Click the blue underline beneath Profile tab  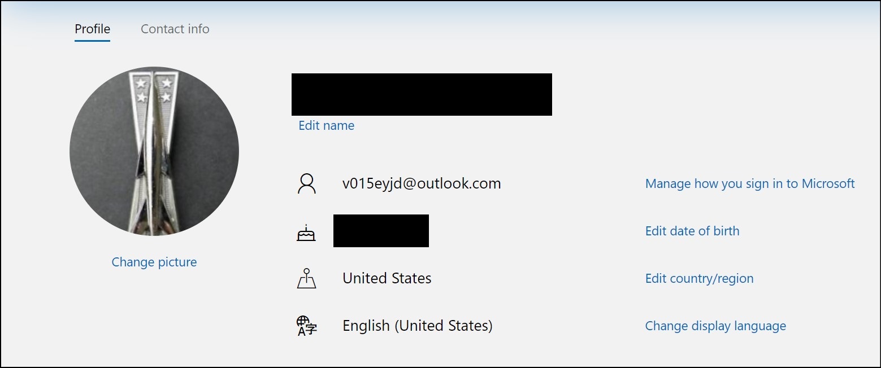(93, 41)
